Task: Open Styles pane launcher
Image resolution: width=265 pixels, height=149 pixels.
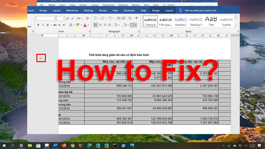Action: [238, 31]
